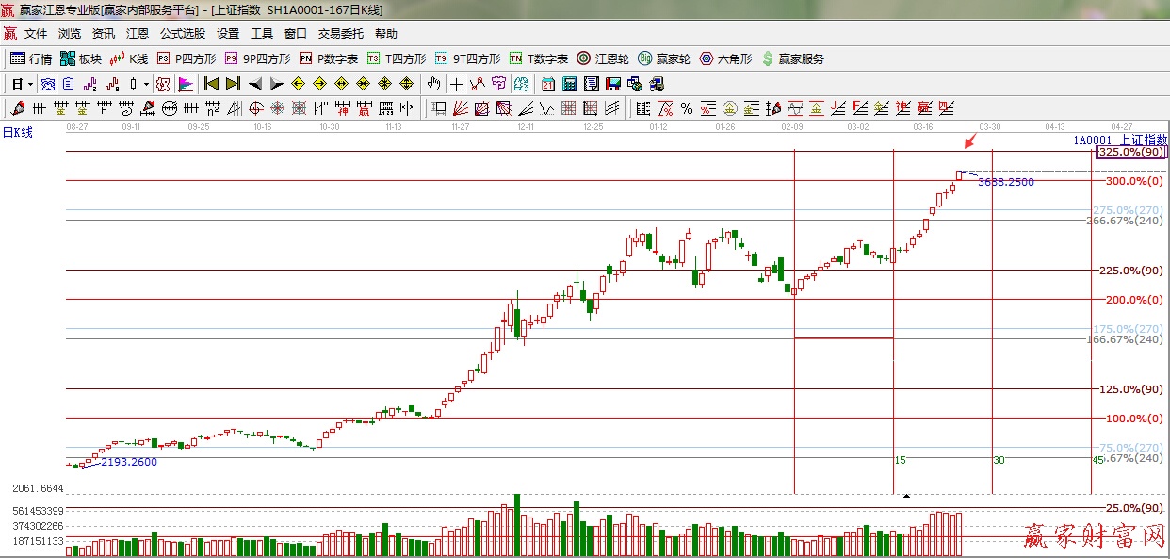This screenshot has height=559, width=1170.
Task: Open the 六角形 hexagon chart tool
Action: [725, 58]
